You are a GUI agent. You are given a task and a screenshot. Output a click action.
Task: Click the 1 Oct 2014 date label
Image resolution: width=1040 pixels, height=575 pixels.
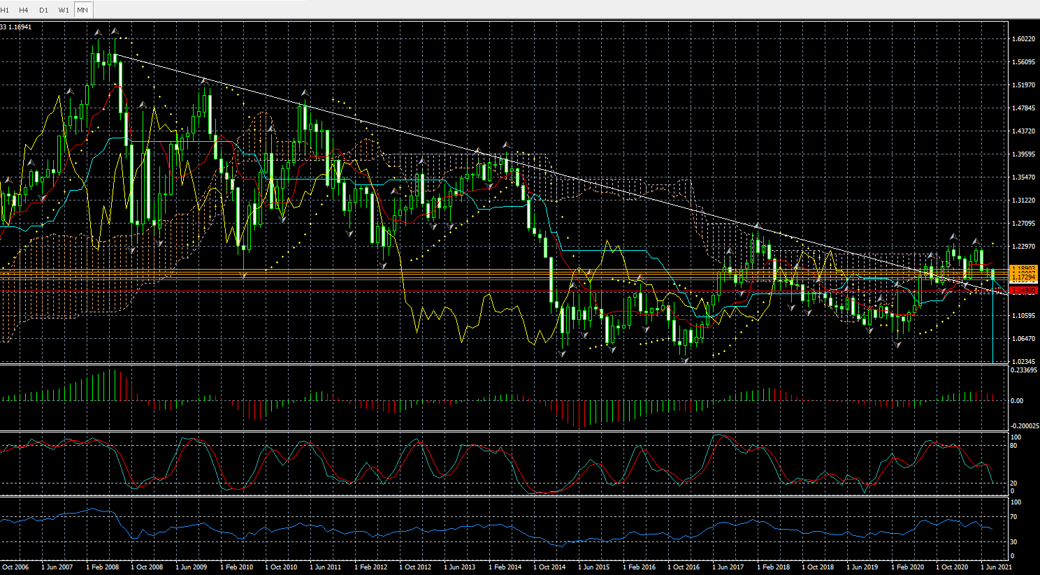[549, 567]
